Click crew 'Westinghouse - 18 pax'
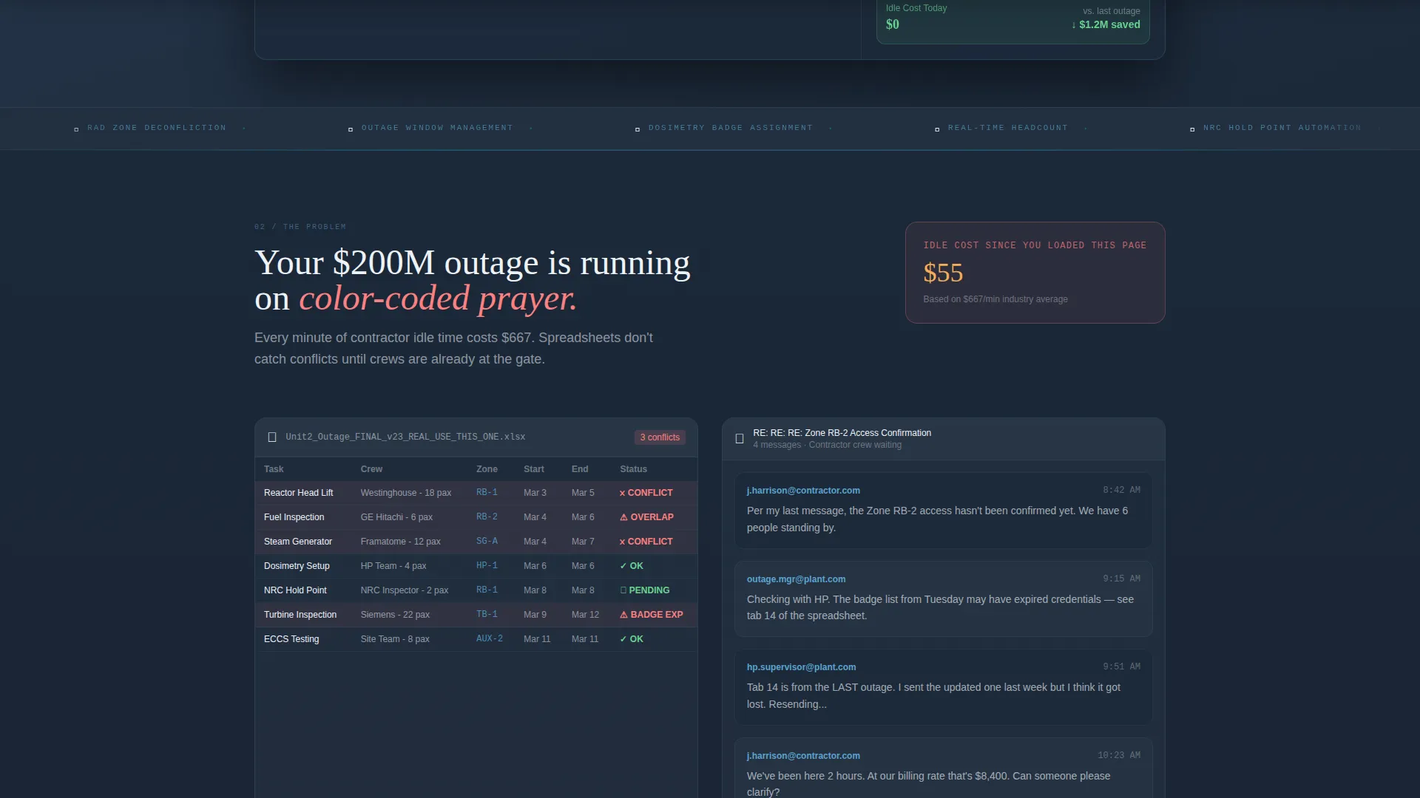This screenshot has width=1420, height=798. tap(406, 493)
